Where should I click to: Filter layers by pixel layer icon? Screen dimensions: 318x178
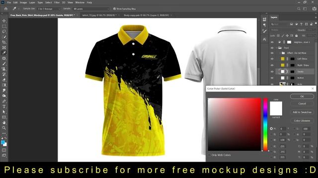pyautogui.click(x=292, y=24)
